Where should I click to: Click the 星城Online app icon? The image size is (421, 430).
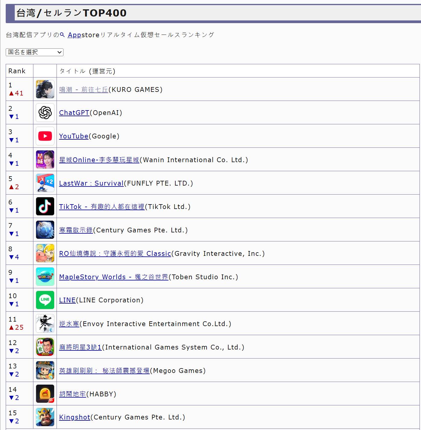[45, 159]
